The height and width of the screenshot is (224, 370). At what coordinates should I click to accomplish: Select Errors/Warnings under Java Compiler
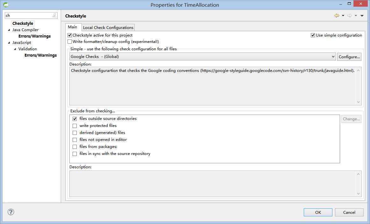(x=34, y=36)
